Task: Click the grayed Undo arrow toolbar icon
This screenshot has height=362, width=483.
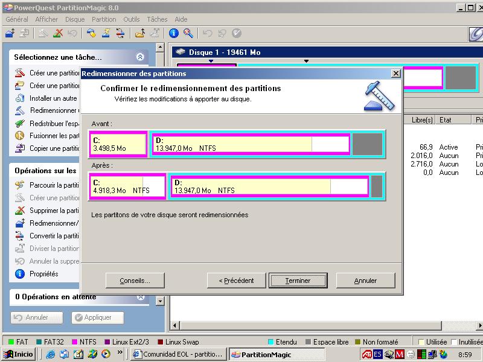Action: coord(208,33)
